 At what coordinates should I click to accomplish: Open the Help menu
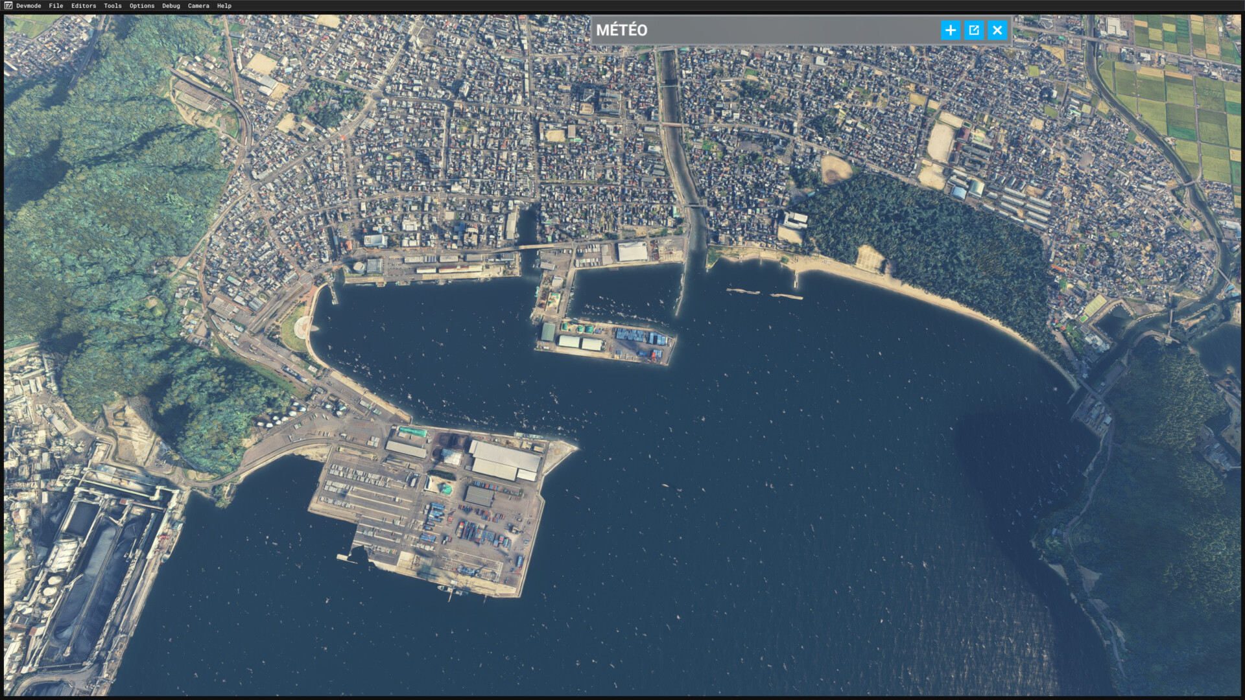pos(224,6)
